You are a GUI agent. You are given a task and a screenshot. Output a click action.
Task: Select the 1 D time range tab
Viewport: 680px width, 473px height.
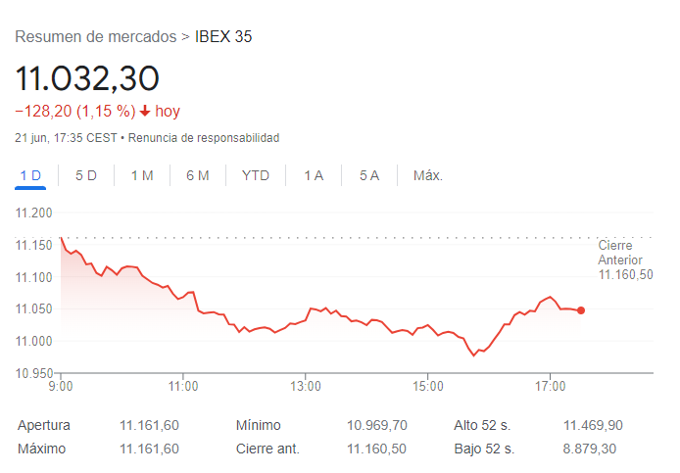click(30, 175)
